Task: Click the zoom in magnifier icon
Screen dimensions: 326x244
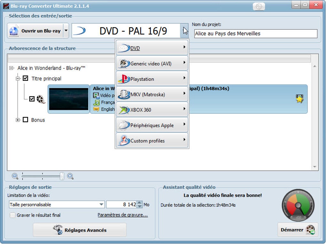Action: click(70, 176)
